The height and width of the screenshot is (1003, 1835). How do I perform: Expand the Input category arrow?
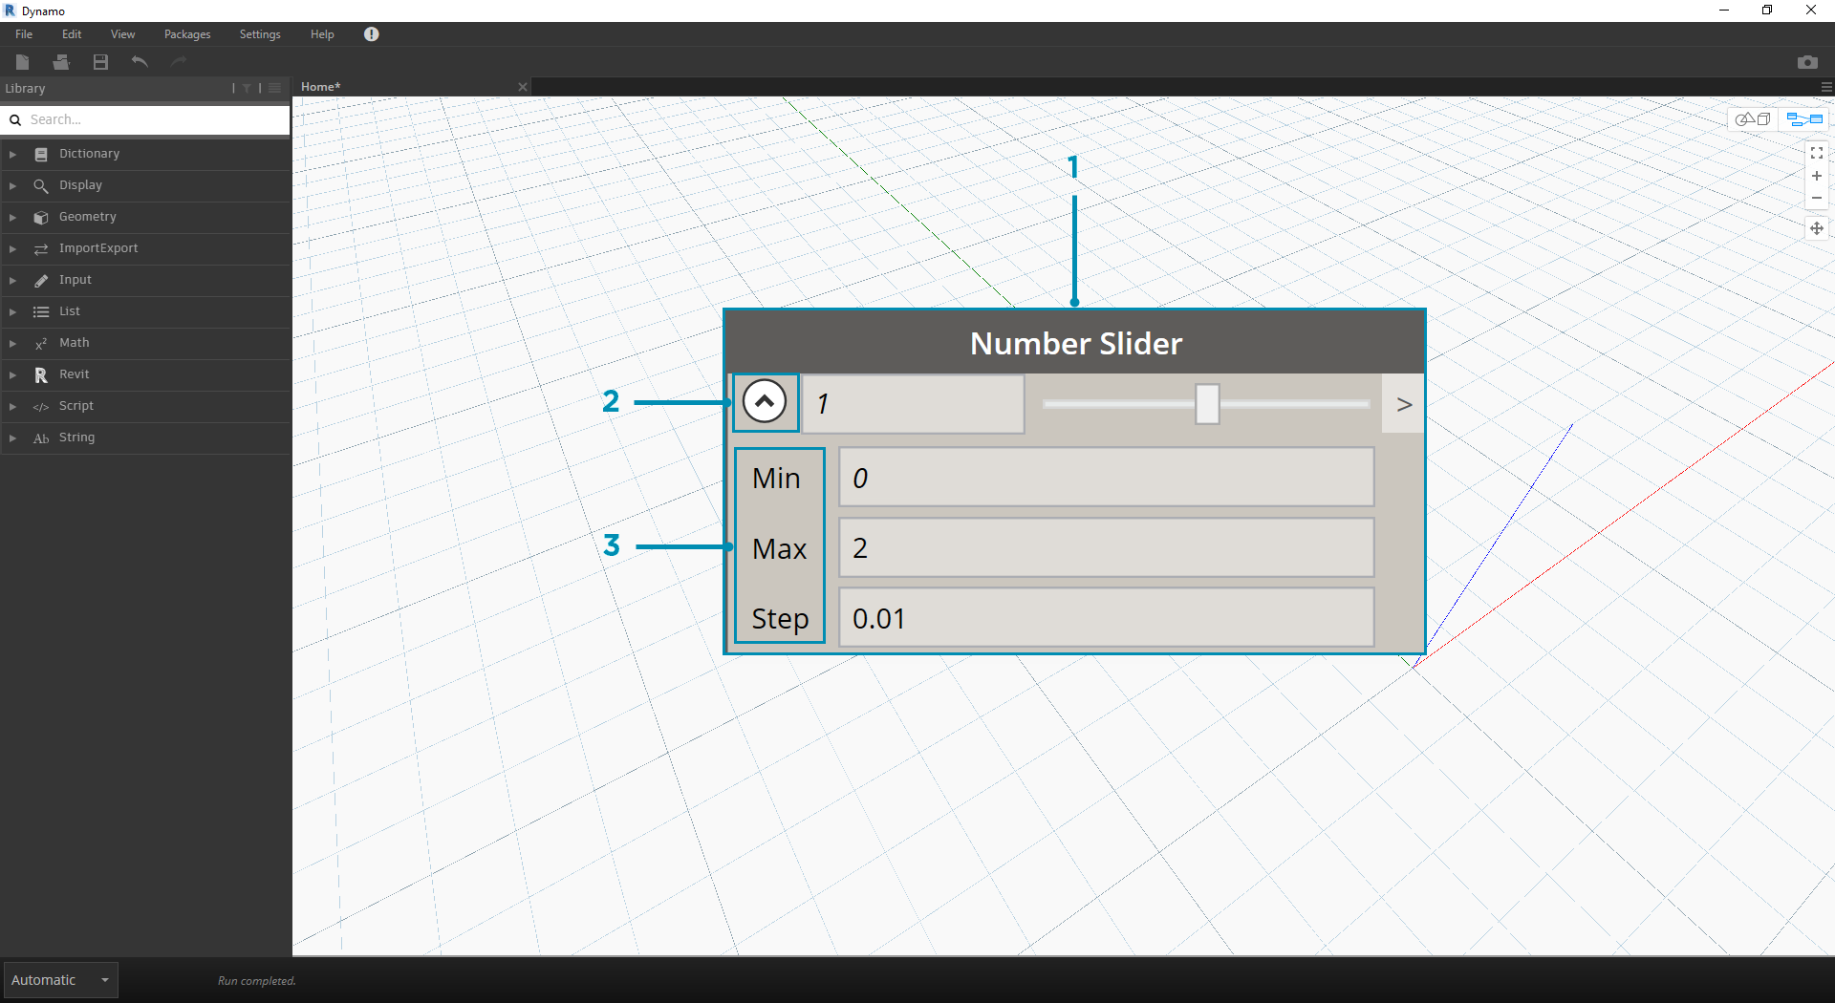[x=12, y=280]
